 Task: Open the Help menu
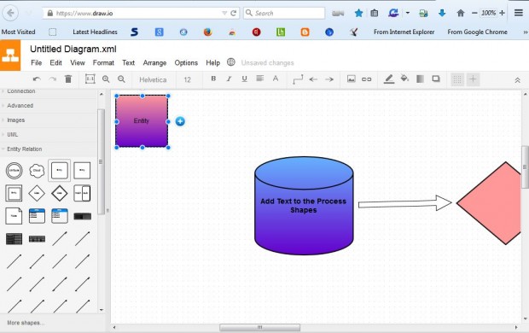213,63
